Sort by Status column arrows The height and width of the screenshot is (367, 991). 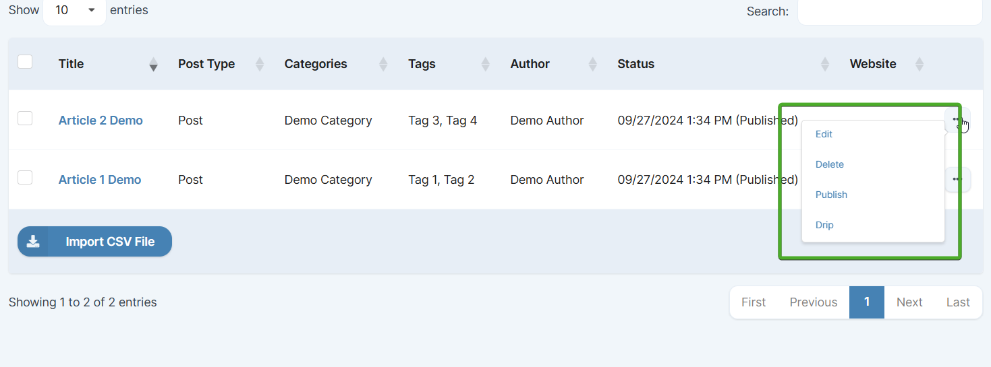click(824, 64)
